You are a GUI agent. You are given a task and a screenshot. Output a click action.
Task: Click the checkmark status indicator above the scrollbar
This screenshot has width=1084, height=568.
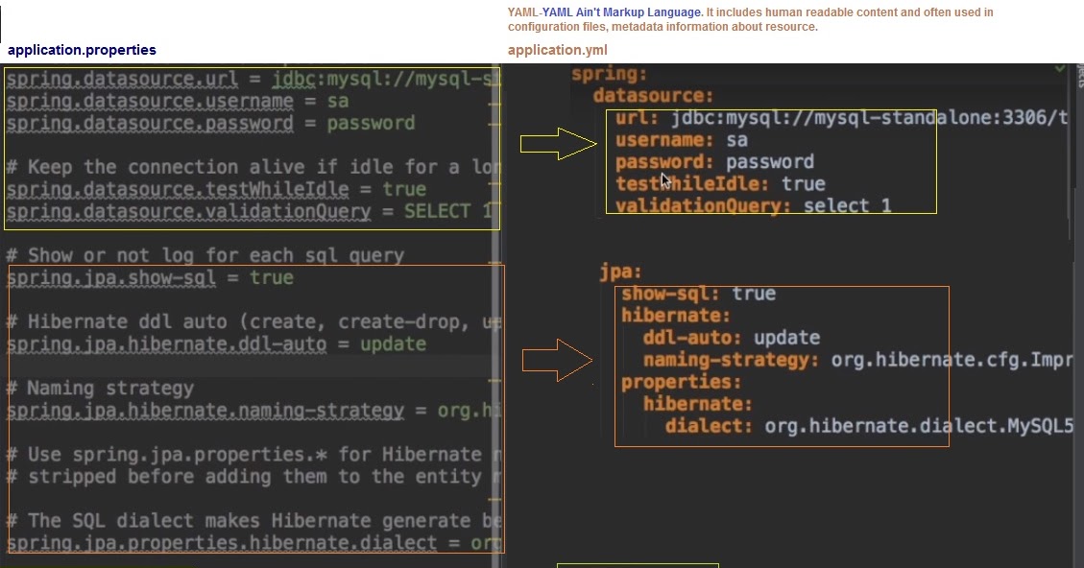1059,68
